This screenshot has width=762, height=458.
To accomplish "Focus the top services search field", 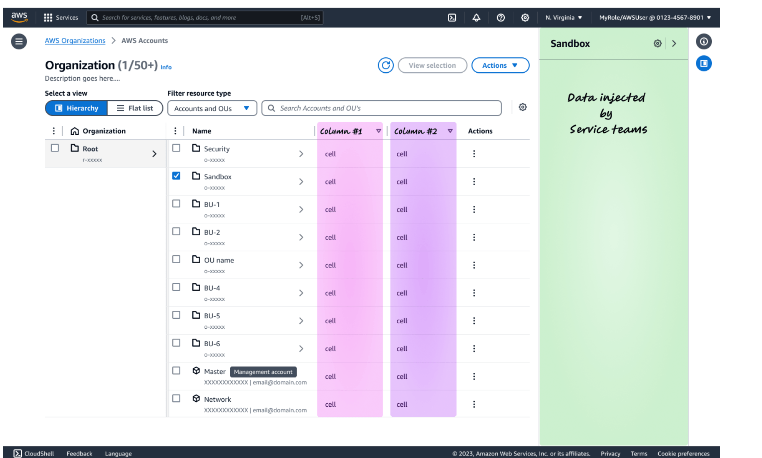I will click(205, 18).
